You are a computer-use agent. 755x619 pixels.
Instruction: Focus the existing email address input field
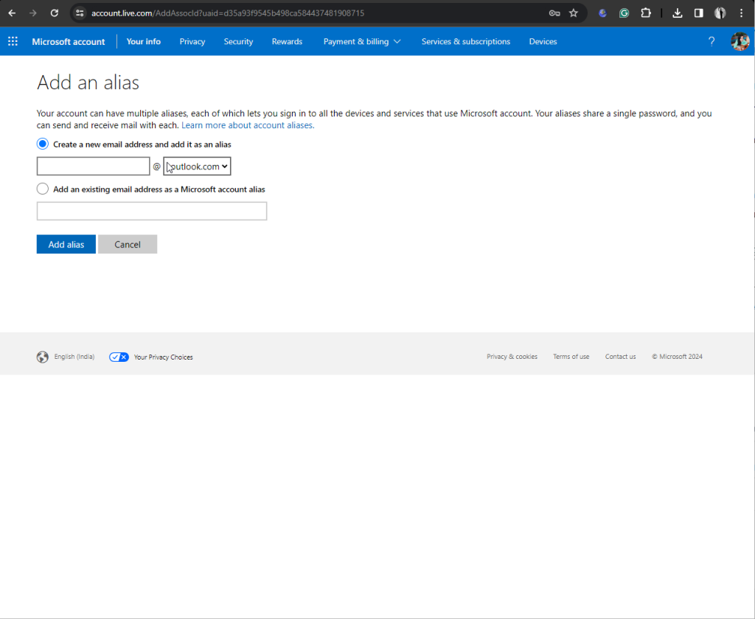click(x=152, y=211)
